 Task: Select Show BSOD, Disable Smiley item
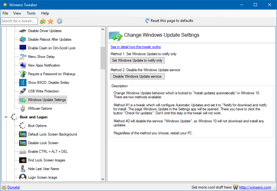(48, 83)
